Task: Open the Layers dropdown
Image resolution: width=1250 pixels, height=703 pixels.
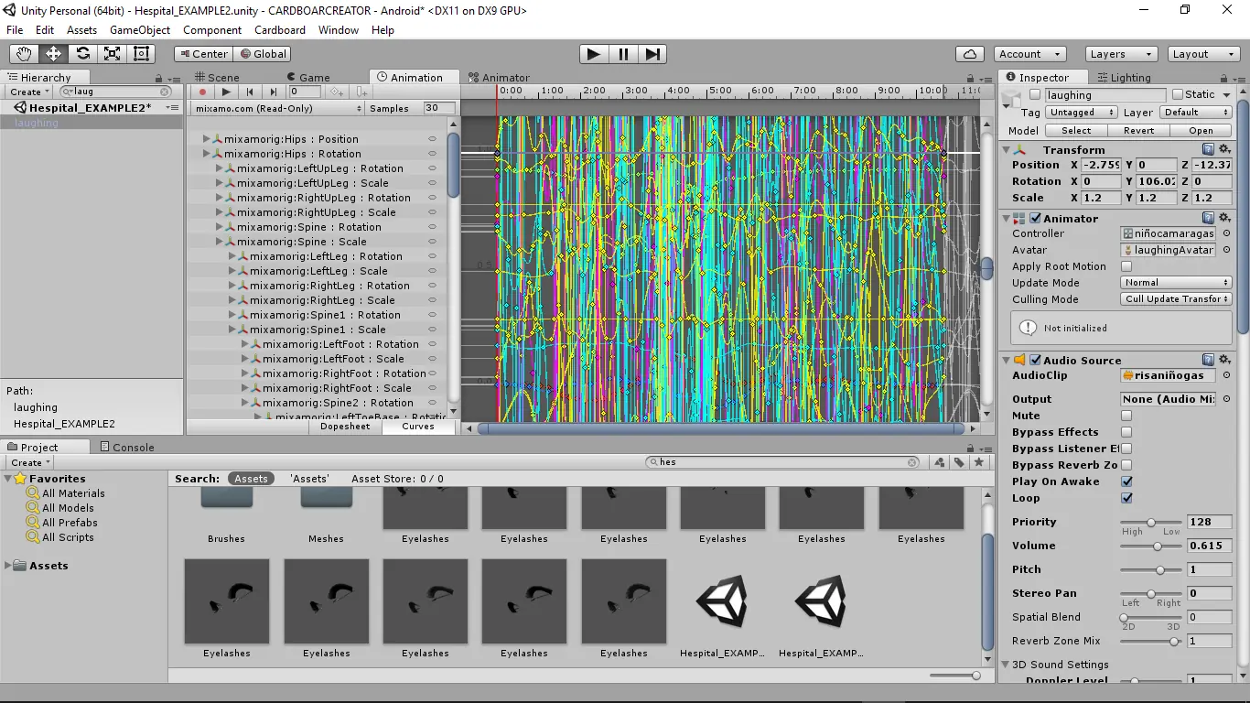Action: coord(1120,54)
